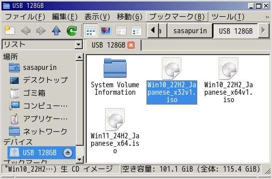Open the 編集(E) menu
Viewport: 272px width, 179px height.
tap(65, 17)
